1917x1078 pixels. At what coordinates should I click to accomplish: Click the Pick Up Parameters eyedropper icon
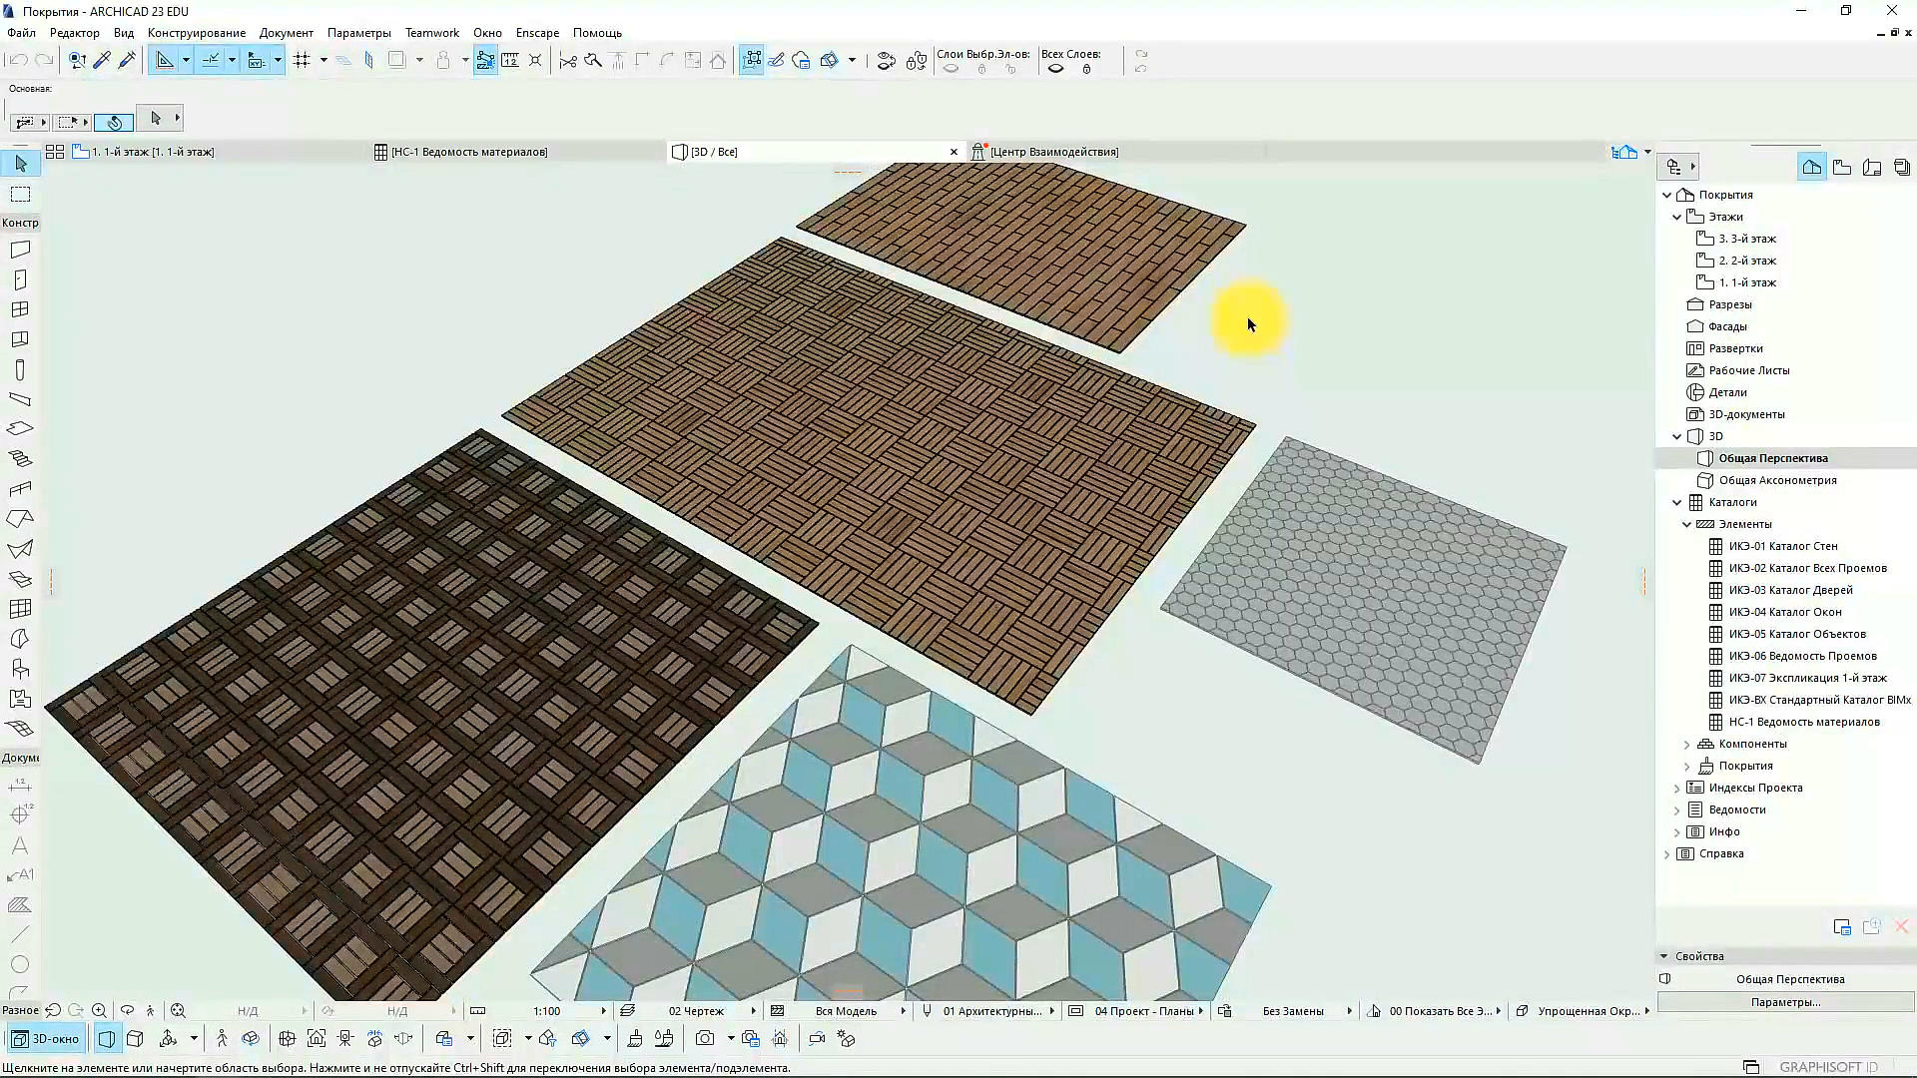click(102, 60)
